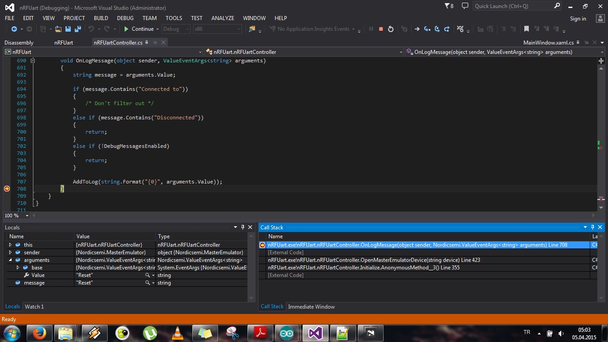
Task: Open visualizer dropdown for message value
Action: (x=153, y=283)
